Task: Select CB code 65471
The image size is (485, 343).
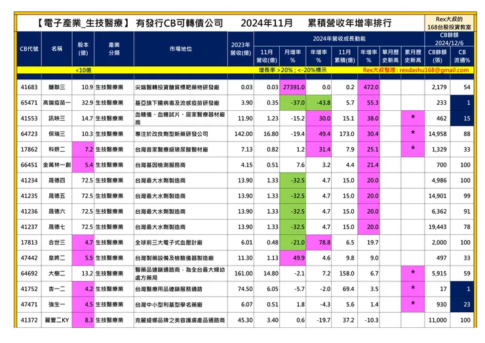Action: (x=29, y=103)
